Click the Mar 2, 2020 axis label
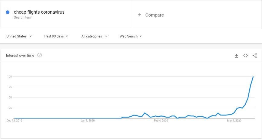Screen dimensions: 262x139 tap(234, 121)
